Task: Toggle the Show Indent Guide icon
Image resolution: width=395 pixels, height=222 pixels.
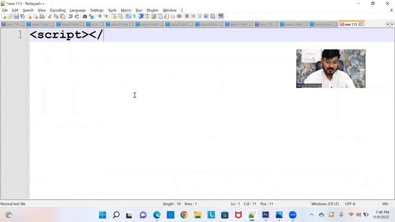Action: pyautogui.click(x=141, y=17)
